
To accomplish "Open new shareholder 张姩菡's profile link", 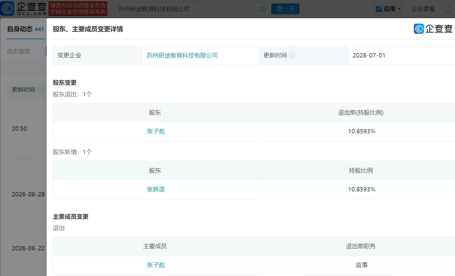I will tap(156, 189).
